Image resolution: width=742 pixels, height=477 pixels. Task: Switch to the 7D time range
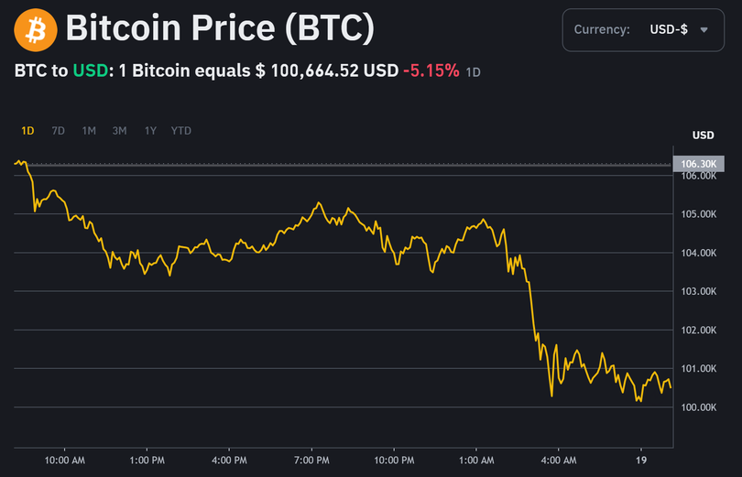(58, 131)
